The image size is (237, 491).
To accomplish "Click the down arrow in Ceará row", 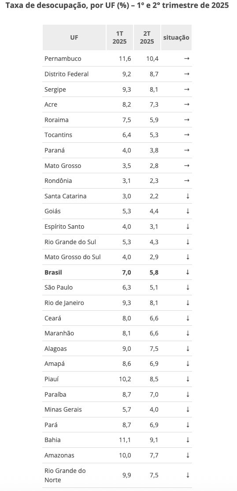I will [x=188, y=318].
